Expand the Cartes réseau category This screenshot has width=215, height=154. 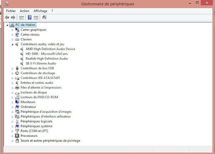coord(13,35)
